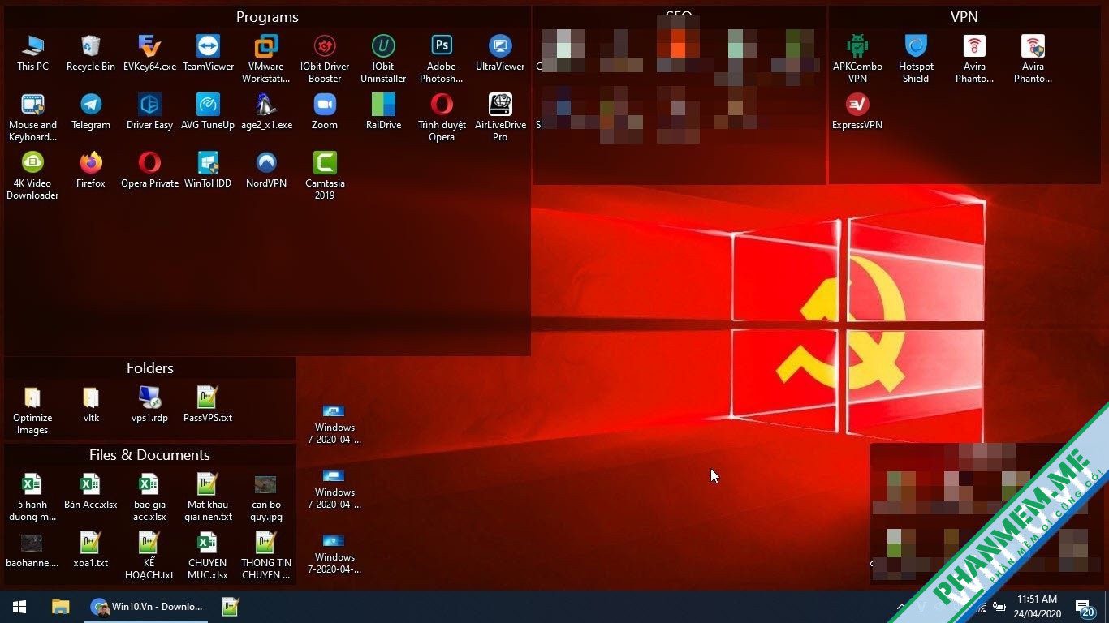Select the Camtasia 2019 icon

[325, 175]
